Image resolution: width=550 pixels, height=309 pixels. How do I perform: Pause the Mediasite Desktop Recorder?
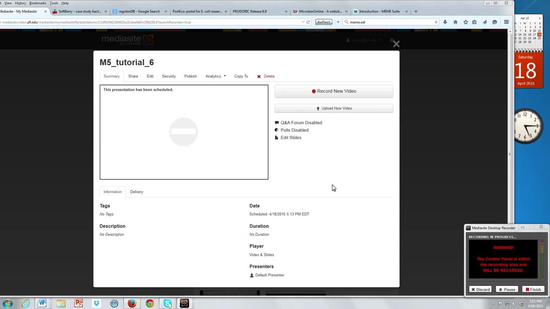coord(508,289)
